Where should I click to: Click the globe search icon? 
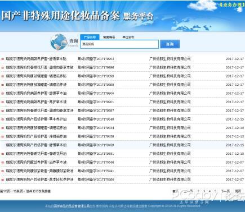[59, 42]
